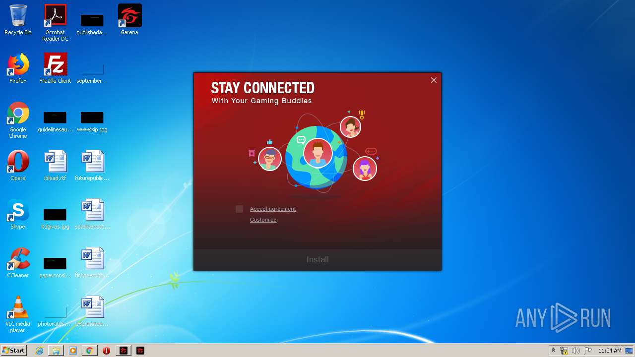
Task: Select the guidelinesau image file
Action: (55, 121)
